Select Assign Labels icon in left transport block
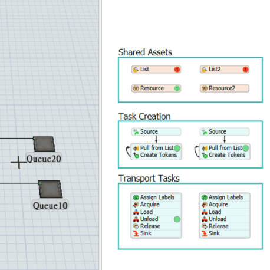Image resolution: width=270 pixels, height=270 pixels. (x=136, y=197)
